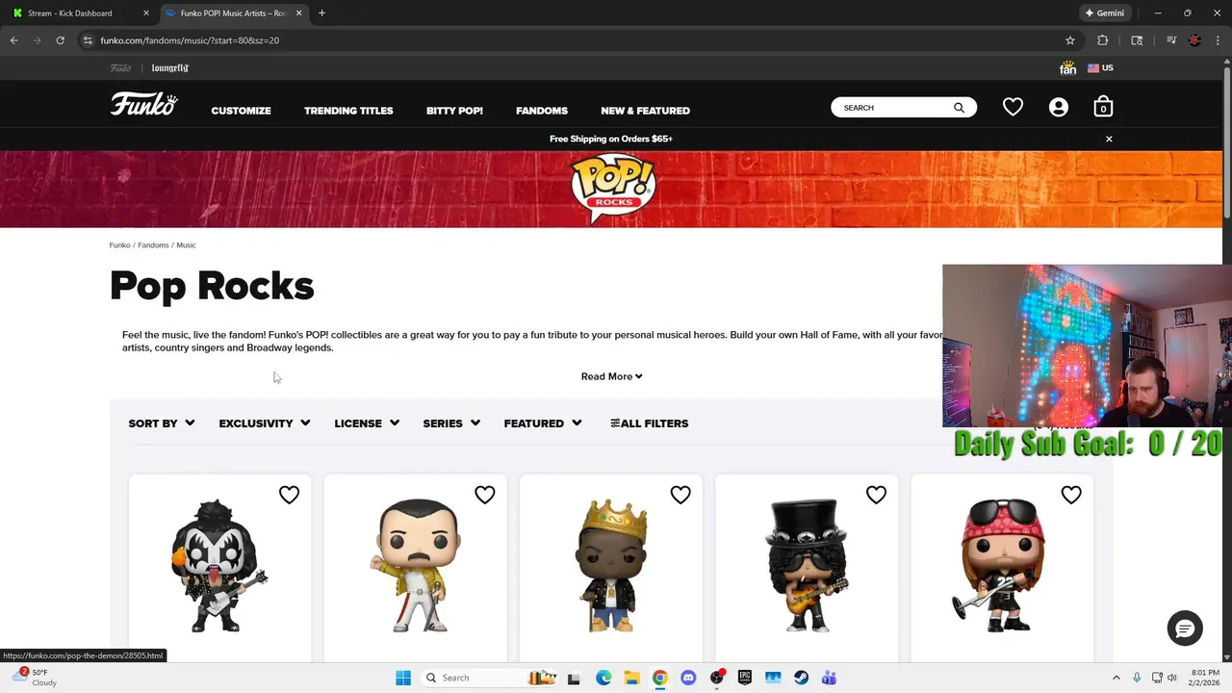Open the Trending Titles menu
The width and height of the screenshot is (1232, 693).
348,111
